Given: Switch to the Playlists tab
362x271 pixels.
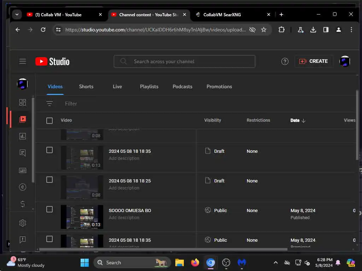Looking at the screenshot, I should point(149,87).
